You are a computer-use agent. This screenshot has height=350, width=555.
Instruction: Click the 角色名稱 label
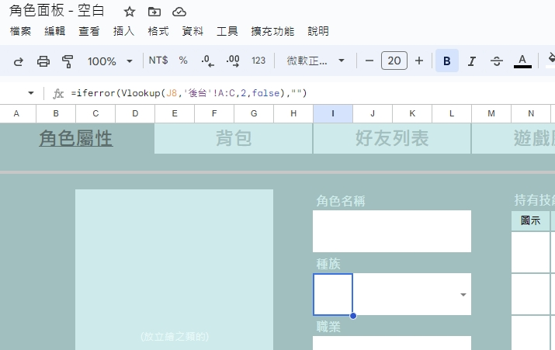pyautogui.click(x=341, y=201)
